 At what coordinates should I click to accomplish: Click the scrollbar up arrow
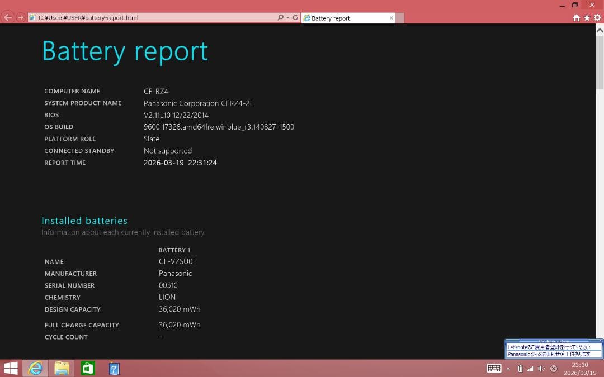point(600,30)
